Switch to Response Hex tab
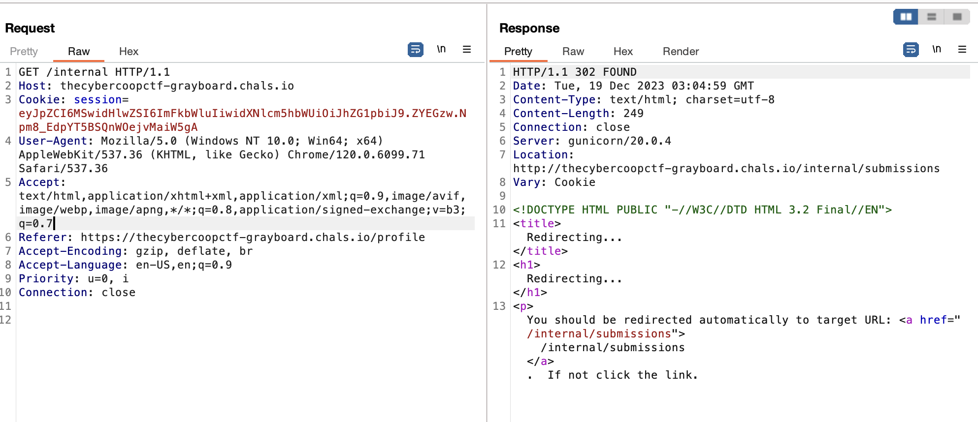This screenshot has width=978, height=422. click(623, 52)
